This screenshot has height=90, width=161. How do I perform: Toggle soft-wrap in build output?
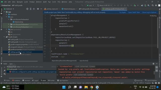click(x=156, y=67)
